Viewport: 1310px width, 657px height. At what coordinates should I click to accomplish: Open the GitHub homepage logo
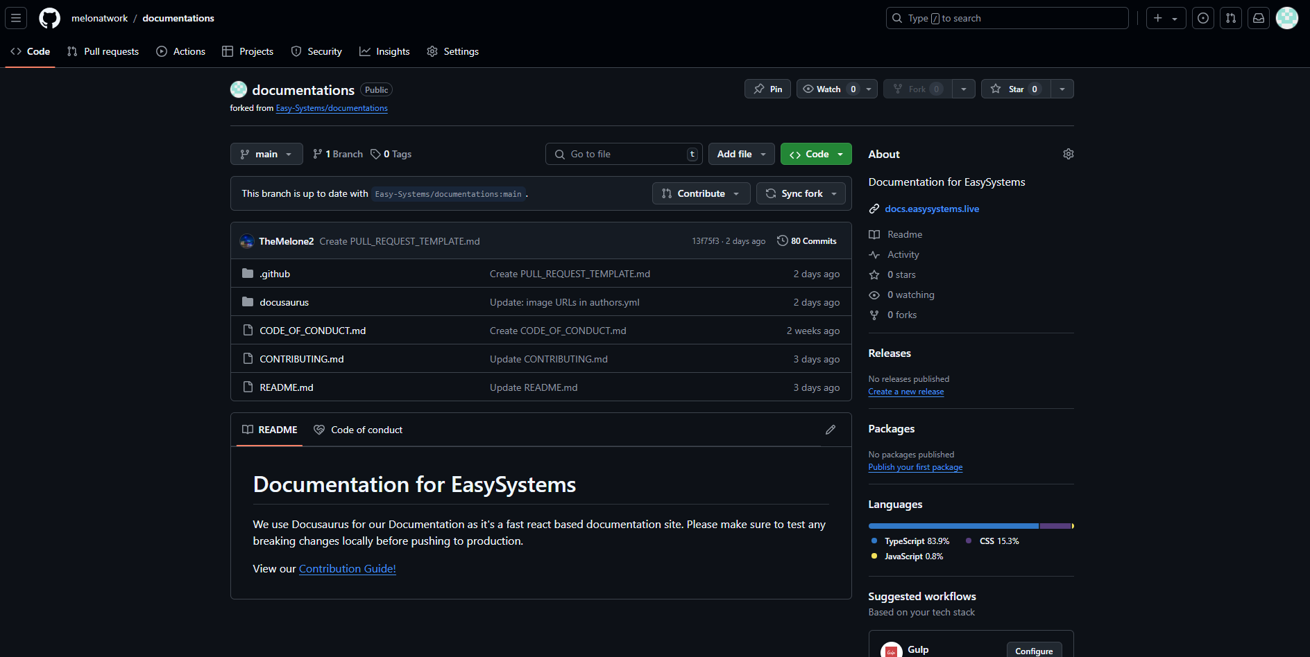pyautogui.click(x=49, y=18)
